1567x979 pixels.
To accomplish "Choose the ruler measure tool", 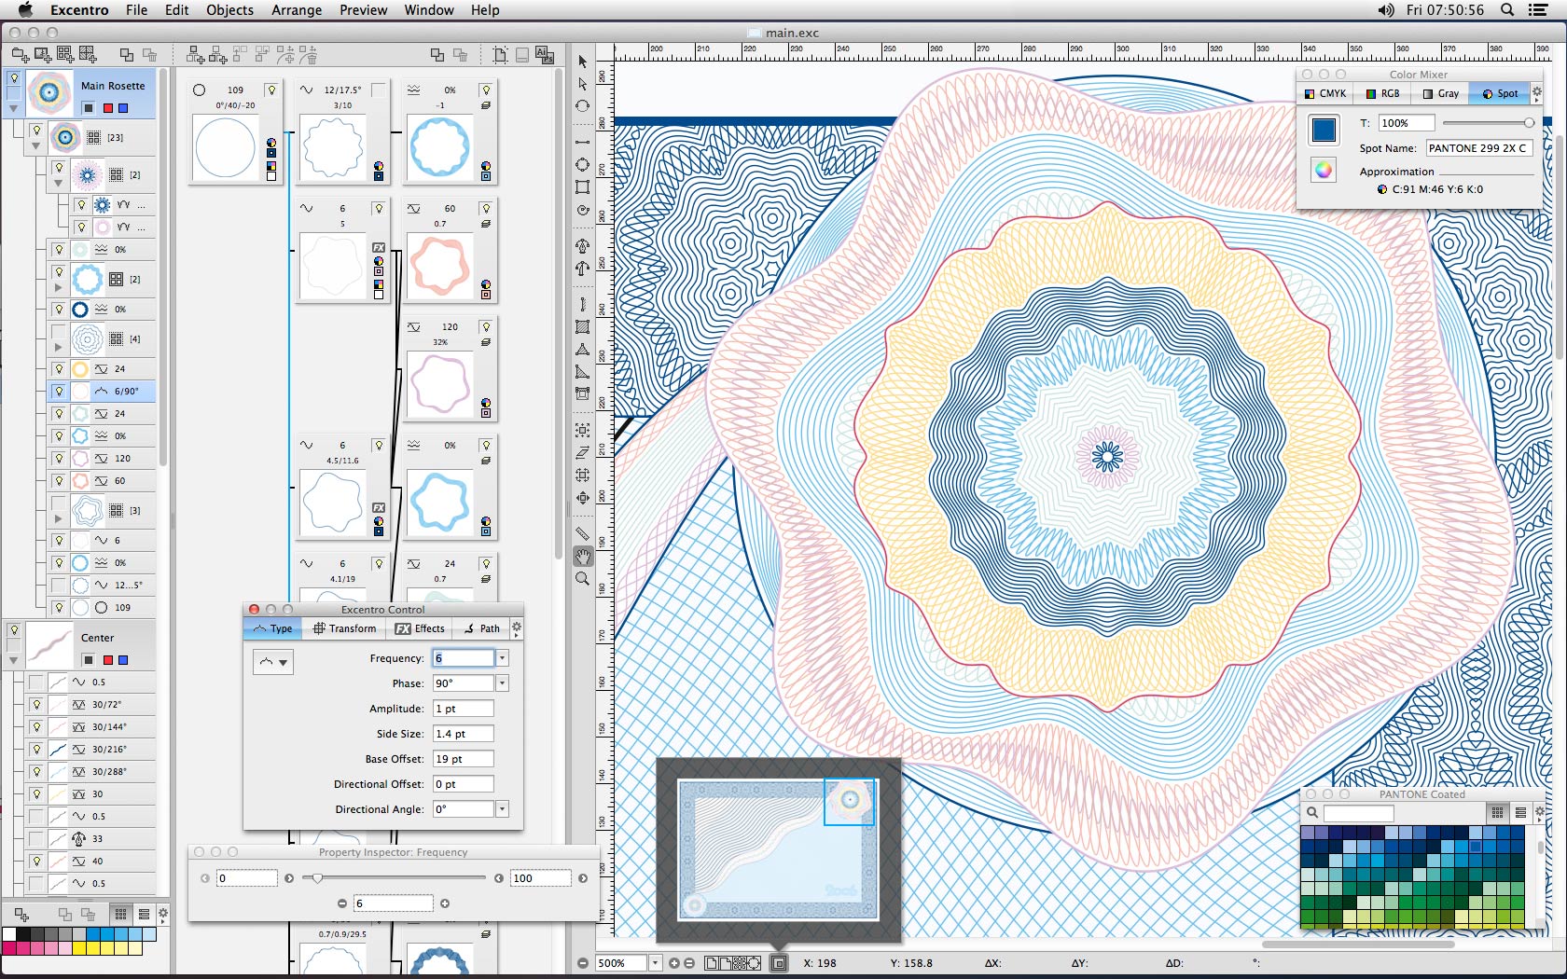I will pos(583,533).
